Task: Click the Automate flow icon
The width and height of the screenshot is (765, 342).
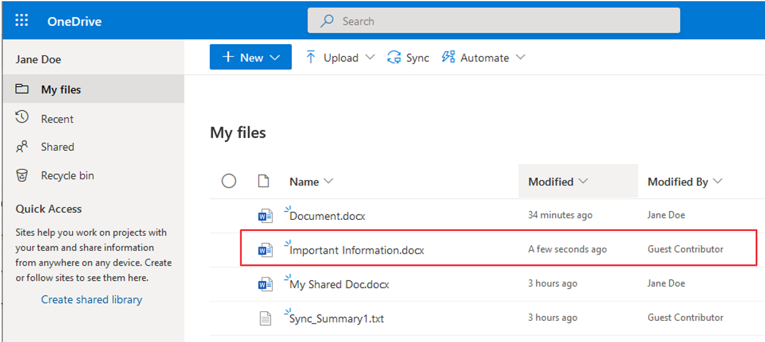Action: click(448, 57)
